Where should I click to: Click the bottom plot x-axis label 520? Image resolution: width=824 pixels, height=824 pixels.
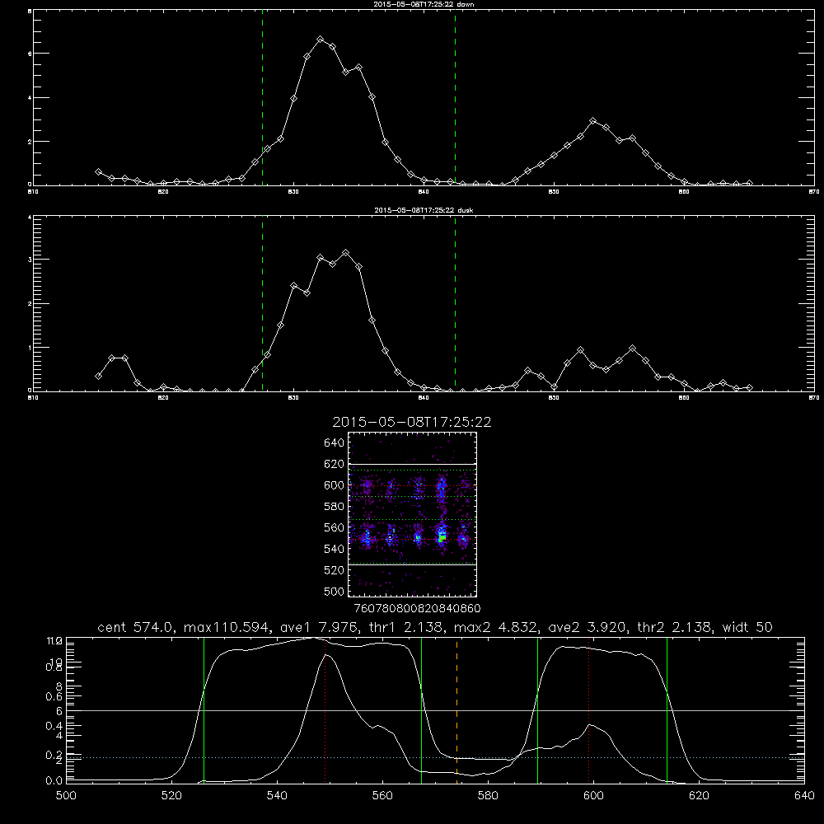click(171, 796)
